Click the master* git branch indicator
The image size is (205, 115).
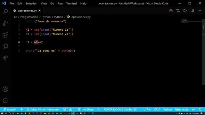coord(10,109)
